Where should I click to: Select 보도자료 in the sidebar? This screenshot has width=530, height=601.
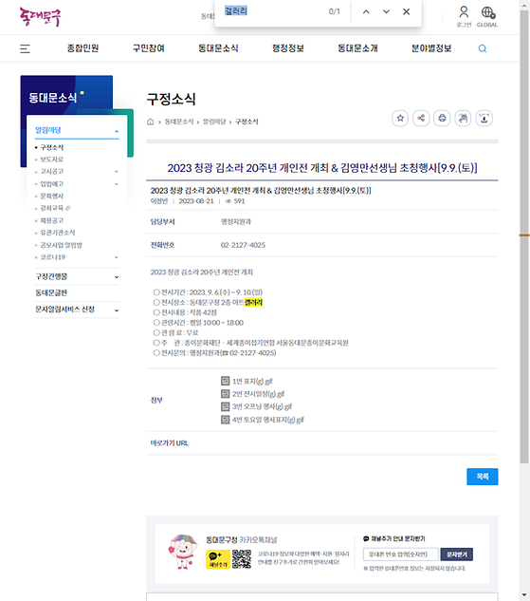(52, 160)
